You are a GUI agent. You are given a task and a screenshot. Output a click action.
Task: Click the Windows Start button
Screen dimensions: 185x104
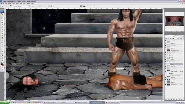pyautogui.click(x=5, y=103)
